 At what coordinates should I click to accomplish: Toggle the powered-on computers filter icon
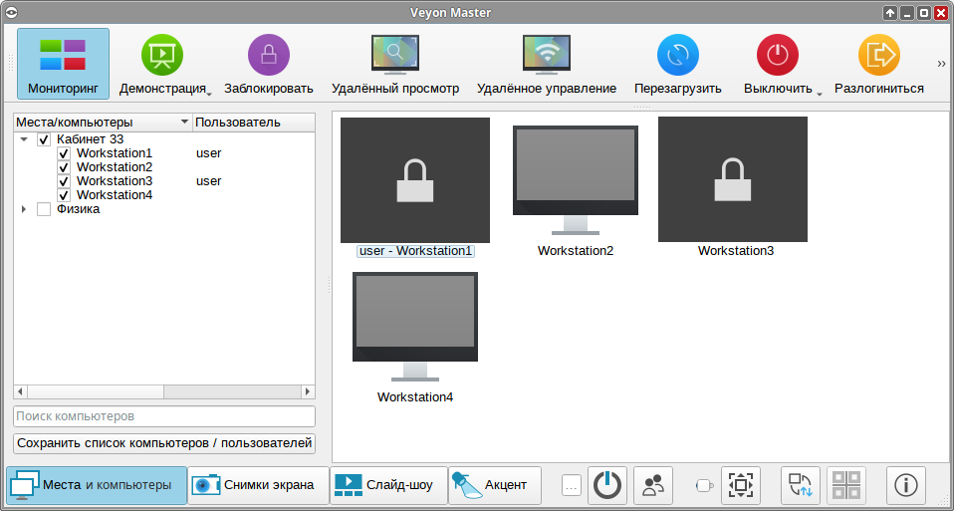(x=607, y=485)
